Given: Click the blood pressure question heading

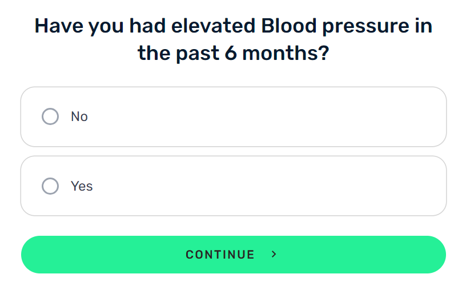Looking at the screenshot, I should tap(234, 39).
